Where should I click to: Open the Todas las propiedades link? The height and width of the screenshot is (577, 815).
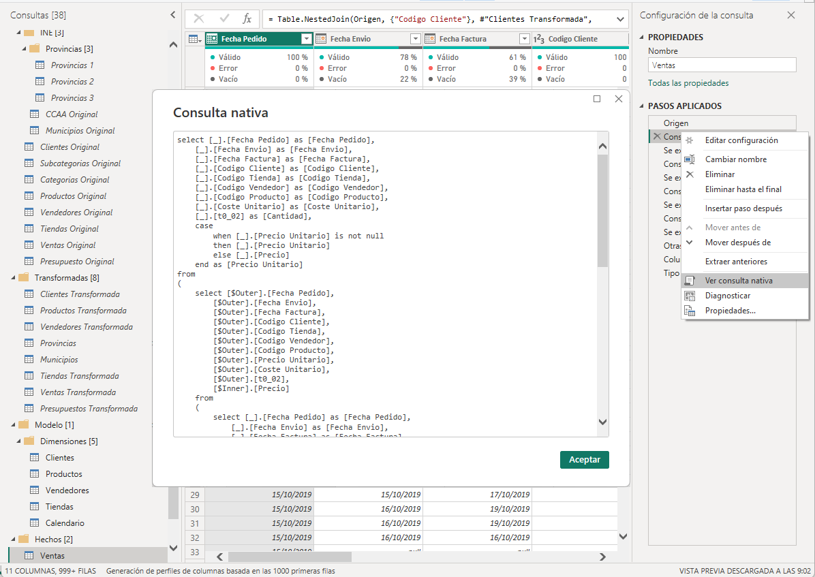click(x=688, y=83)
